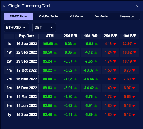Click expiry date 15 Mar 2023
Viewport: 143px width, 129px height.
click(26, 97)
